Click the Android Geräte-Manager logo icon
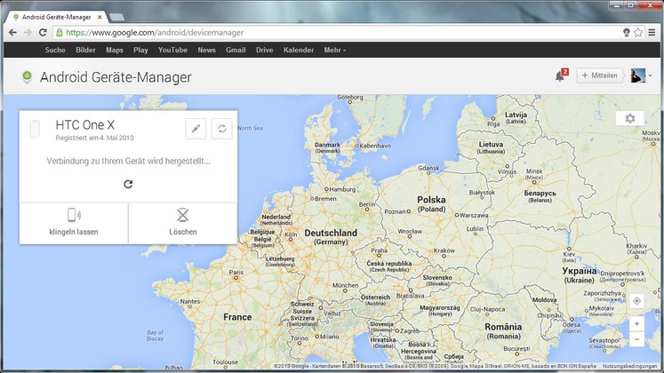This screenshot has height=373, width=664. coord(27,76)
